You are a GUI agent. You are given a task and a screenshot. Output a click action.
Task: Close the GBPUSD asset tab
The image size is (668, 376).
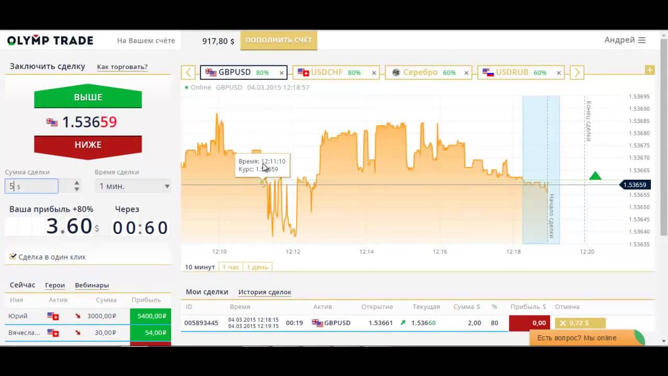point(281,73)
